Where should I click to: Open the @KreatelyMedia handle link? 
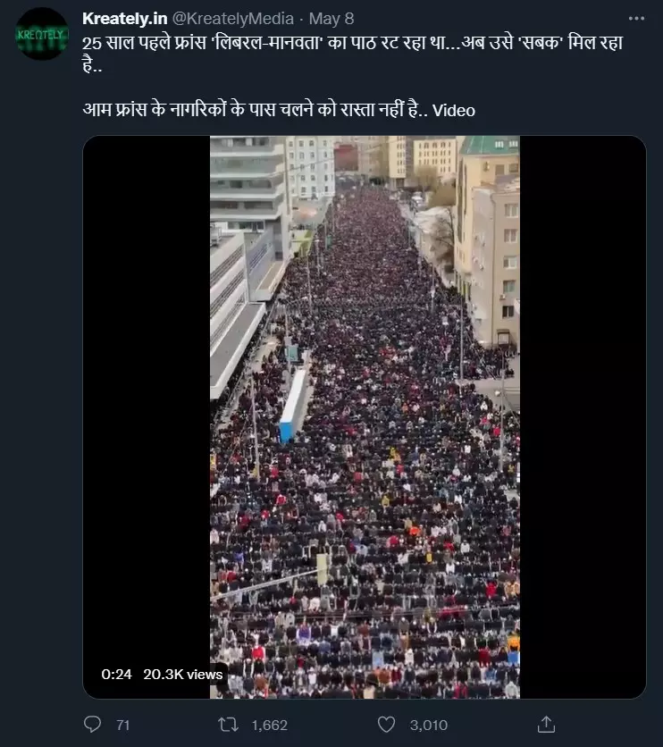(x=233, y=19)
